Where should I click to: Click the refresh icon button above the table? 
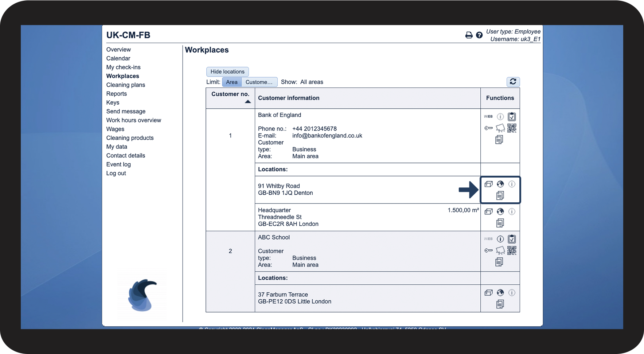(513, 82)
